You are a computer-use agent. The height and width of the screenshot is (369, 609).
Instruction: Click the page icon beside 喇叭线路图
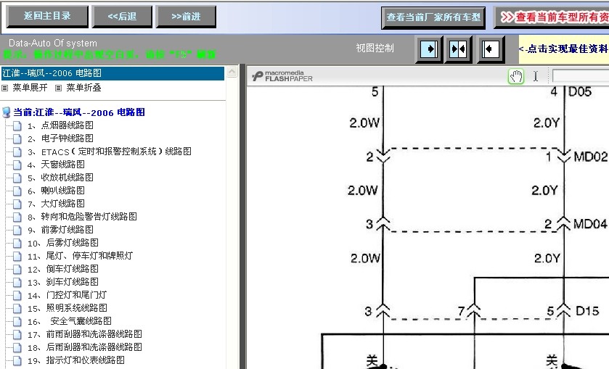[x=17, y=191]
